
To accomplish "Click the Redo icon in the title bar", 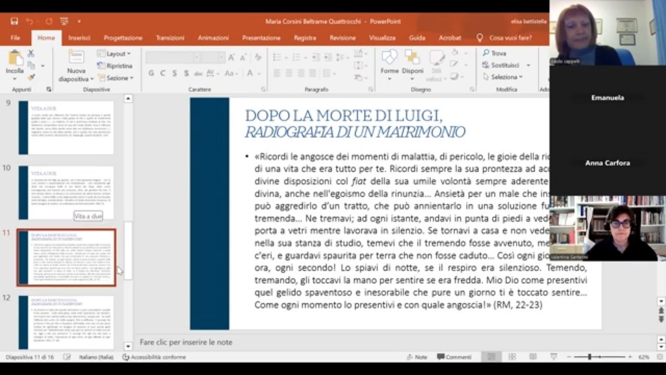I will pyautogui.click(x=49, y=21).
